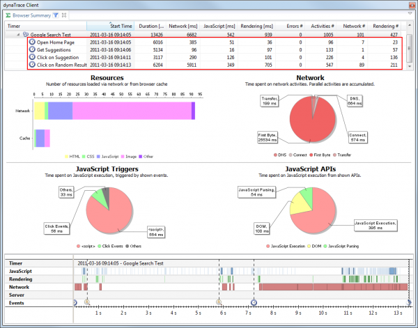Open the view menu dropdown arrow at top right
Image resolution: width=418 pixels, height=328 pixels.
click(410, 13)
